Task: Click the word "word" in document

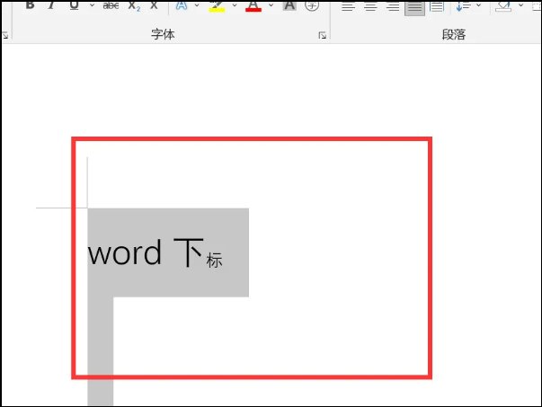Action: point(125,252)
